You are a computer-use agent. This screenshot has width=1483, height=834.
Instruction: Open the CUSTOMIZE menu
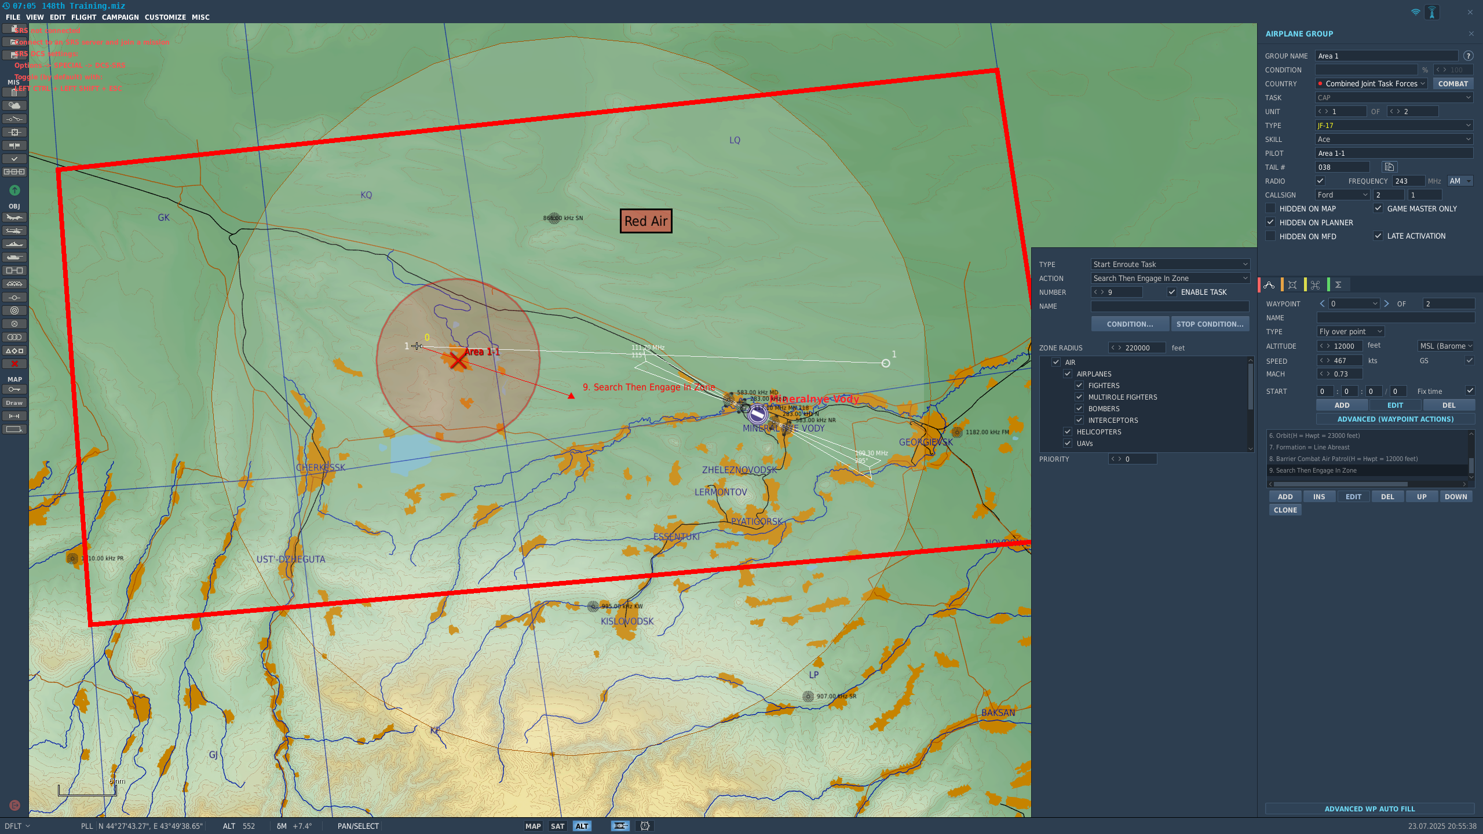(165, 17)
